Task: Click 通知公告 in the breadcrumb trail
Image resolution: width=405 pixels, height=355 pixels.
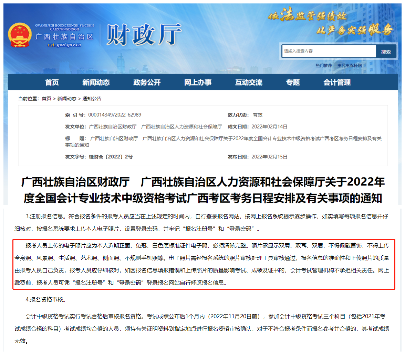Action: pyautogui.click(x=92, y=99)
